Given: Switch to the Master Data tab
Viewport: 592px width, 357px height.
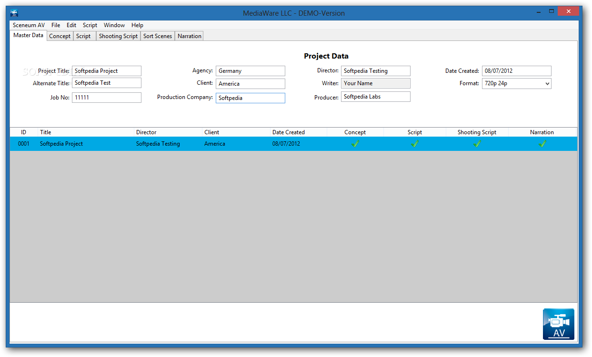Looking at the screenshot, I should 28,35.
